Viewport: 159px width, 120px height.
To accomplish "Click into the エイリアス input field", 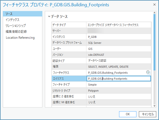I will (x=118, y=79).
